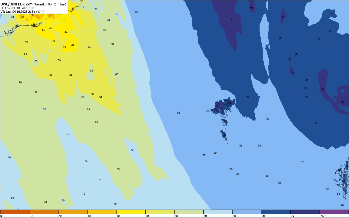Select the map value '93'
This screenshot has width=349, height=218.
[320, 39]
